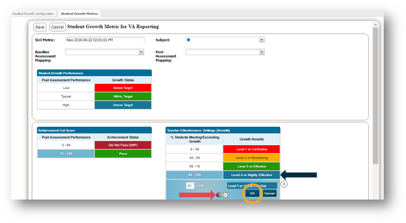
Task: Click the 40 - 59 growth range
Action: [194, 158]
